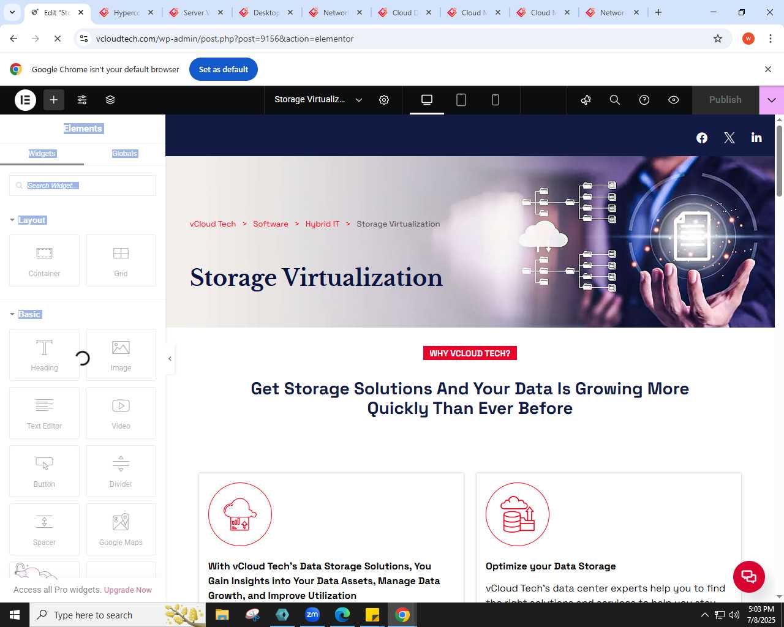
Task: Open File Explorer from taskbar
Action: tap(222, 615)
